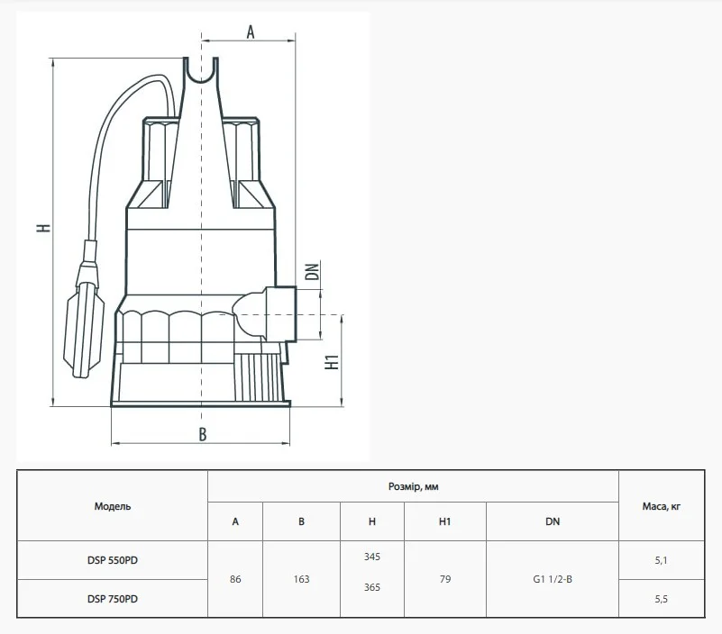
Task: Click the H height label on drawing
Action: click(44, 227)
